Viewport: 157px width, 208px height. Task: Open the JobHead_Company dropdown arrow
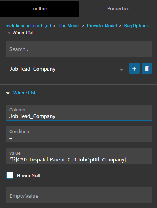coord(121,69)
